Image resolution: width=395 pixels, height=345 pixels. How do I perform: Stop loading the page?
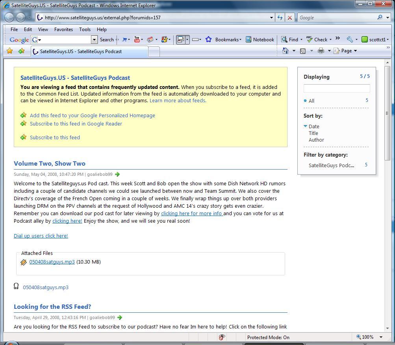point(290,18)
